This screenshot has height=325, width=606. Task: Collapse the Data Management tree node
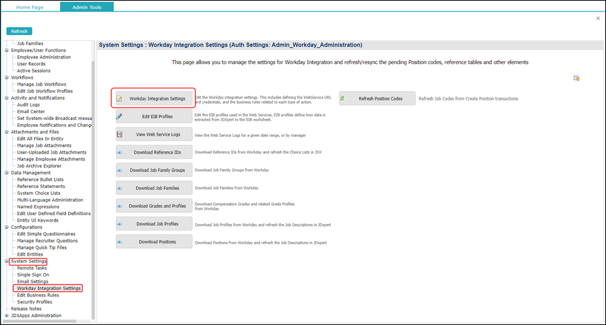tap(7, 173)
